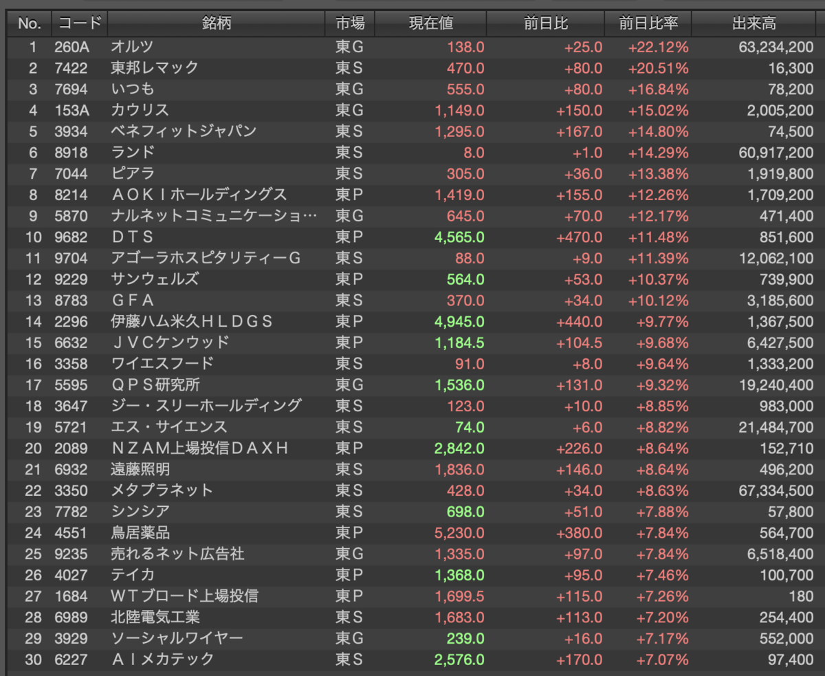This screenshot has height=676, width=825.
Task: Click the price change +380.0
Action: click(x=579, y=532)
